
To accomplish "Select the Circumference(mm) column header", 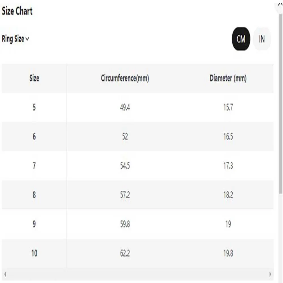I will click(125, 78).
